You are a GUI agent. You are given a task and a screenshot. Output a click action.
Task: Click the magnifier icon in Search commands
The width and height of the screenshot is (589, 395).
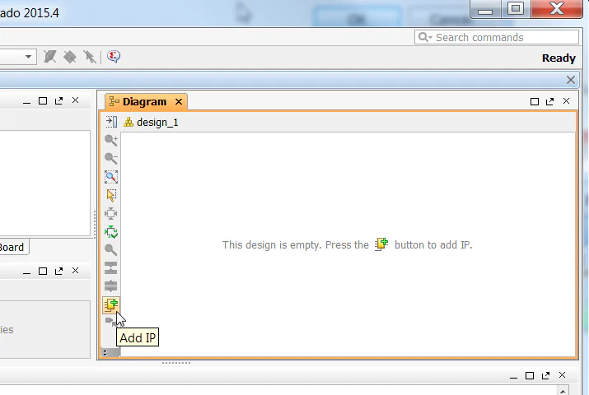point(425,37)
